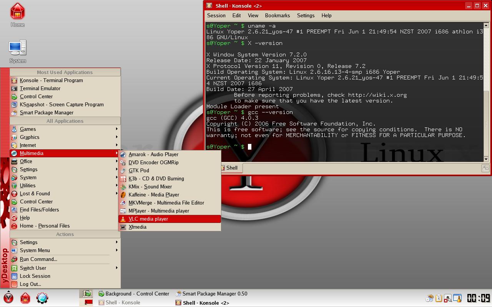The image size is (492, 307).
Task: Expand the System Menu submenu under Actions
Action: coord(65,250)
